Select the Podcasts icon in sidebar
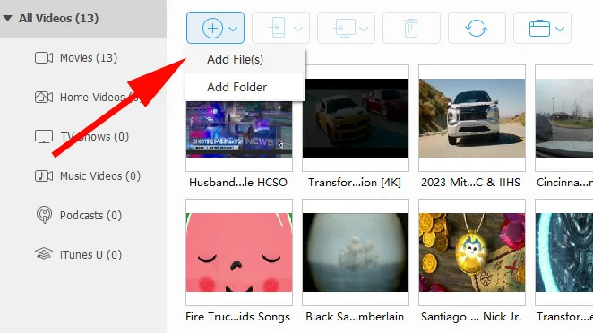Viewport: 593px width, 333px height. point(44,215)
